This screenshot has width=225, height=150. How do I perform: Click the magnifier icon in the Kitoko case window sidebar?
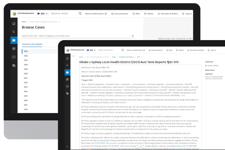(67, 65)
